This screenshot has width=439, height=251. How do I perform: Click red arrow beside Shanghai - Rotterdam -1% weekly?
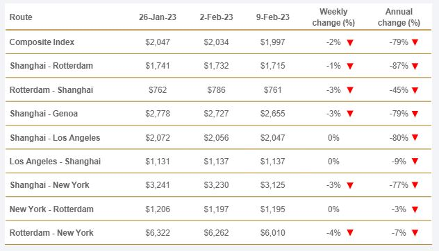pos(350,67)
